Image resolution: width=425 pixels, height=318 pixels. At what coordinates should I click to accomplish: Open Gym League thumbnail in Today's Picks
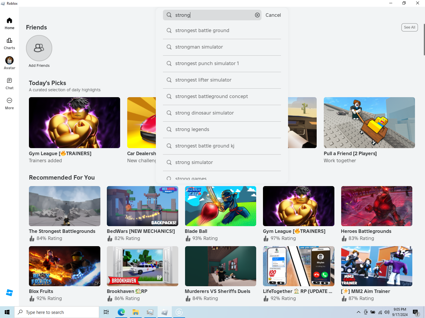(74, 122)
